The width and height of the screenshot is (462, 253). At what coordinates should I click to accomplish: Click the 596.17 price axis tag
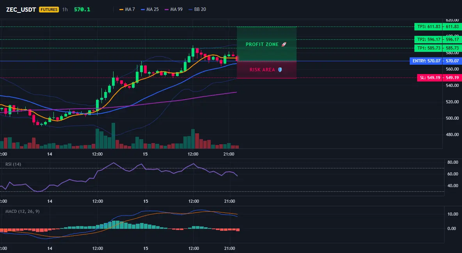pos(452,39)
